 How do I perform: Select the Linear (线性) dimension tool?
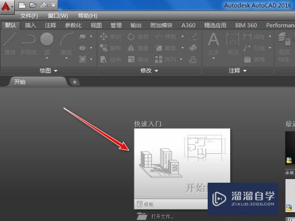pos(254,37)
